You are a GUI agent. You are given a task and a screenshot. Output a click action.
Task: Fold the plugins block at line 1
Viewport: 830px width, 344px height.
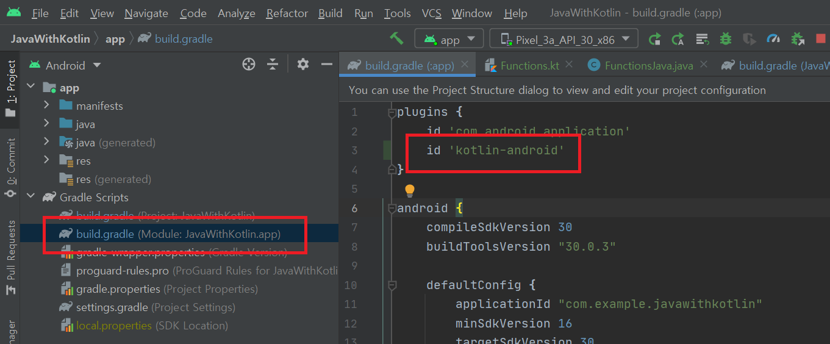[392, 112]
